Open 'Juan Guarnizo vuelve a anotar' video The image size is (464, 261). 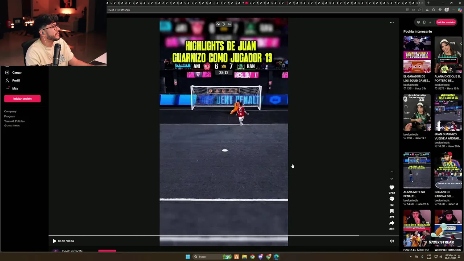click(448, 113)
